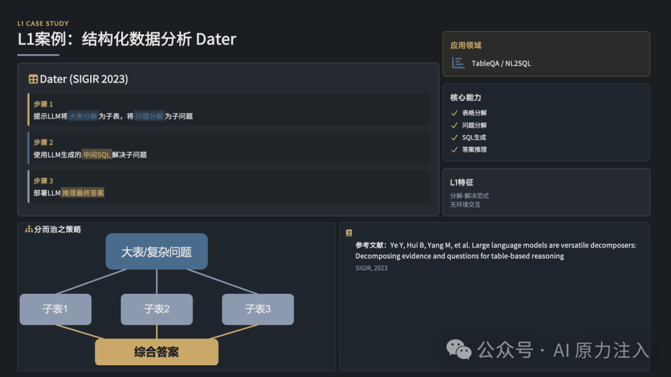Click the 核心能力 heading
The image size is (671, 377).
(465, 97)
